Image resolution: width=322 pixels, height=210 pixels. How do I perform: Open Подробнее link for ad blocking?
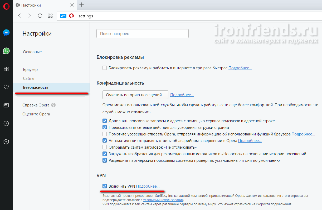click(x=240, y=68)
